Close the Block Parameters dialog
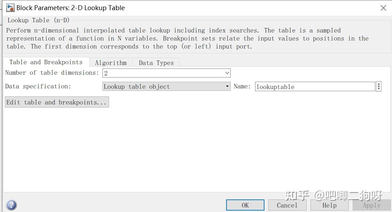The height and width of the screenshot is (212, 392). [383, 7]
